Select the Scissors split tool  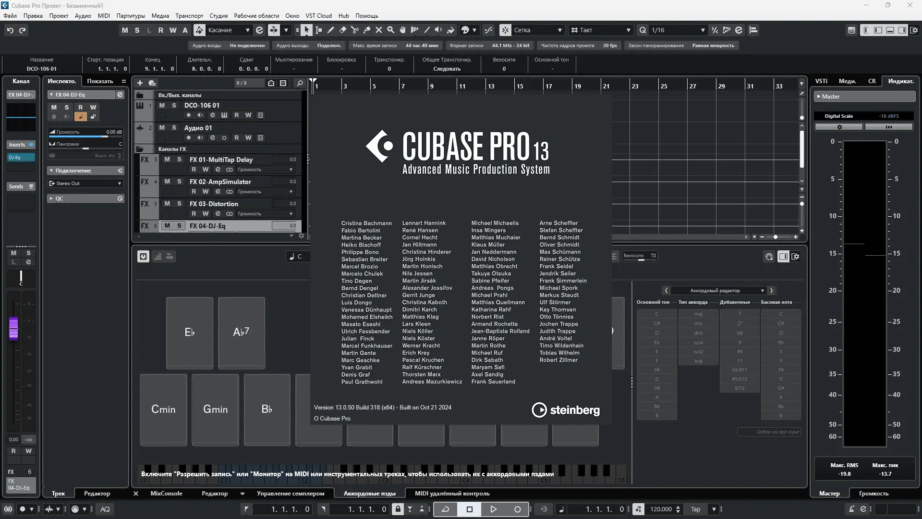(x=355, y=30)
